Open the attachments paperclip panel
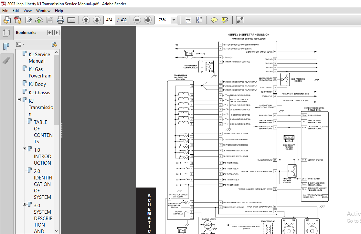Image resolution: width=361 pixels, height=234 pixels. tap(6, 61)
